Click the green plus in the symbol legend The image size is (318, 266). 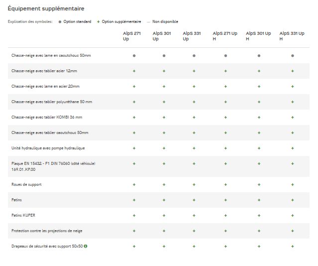click(x=99, y=22)
